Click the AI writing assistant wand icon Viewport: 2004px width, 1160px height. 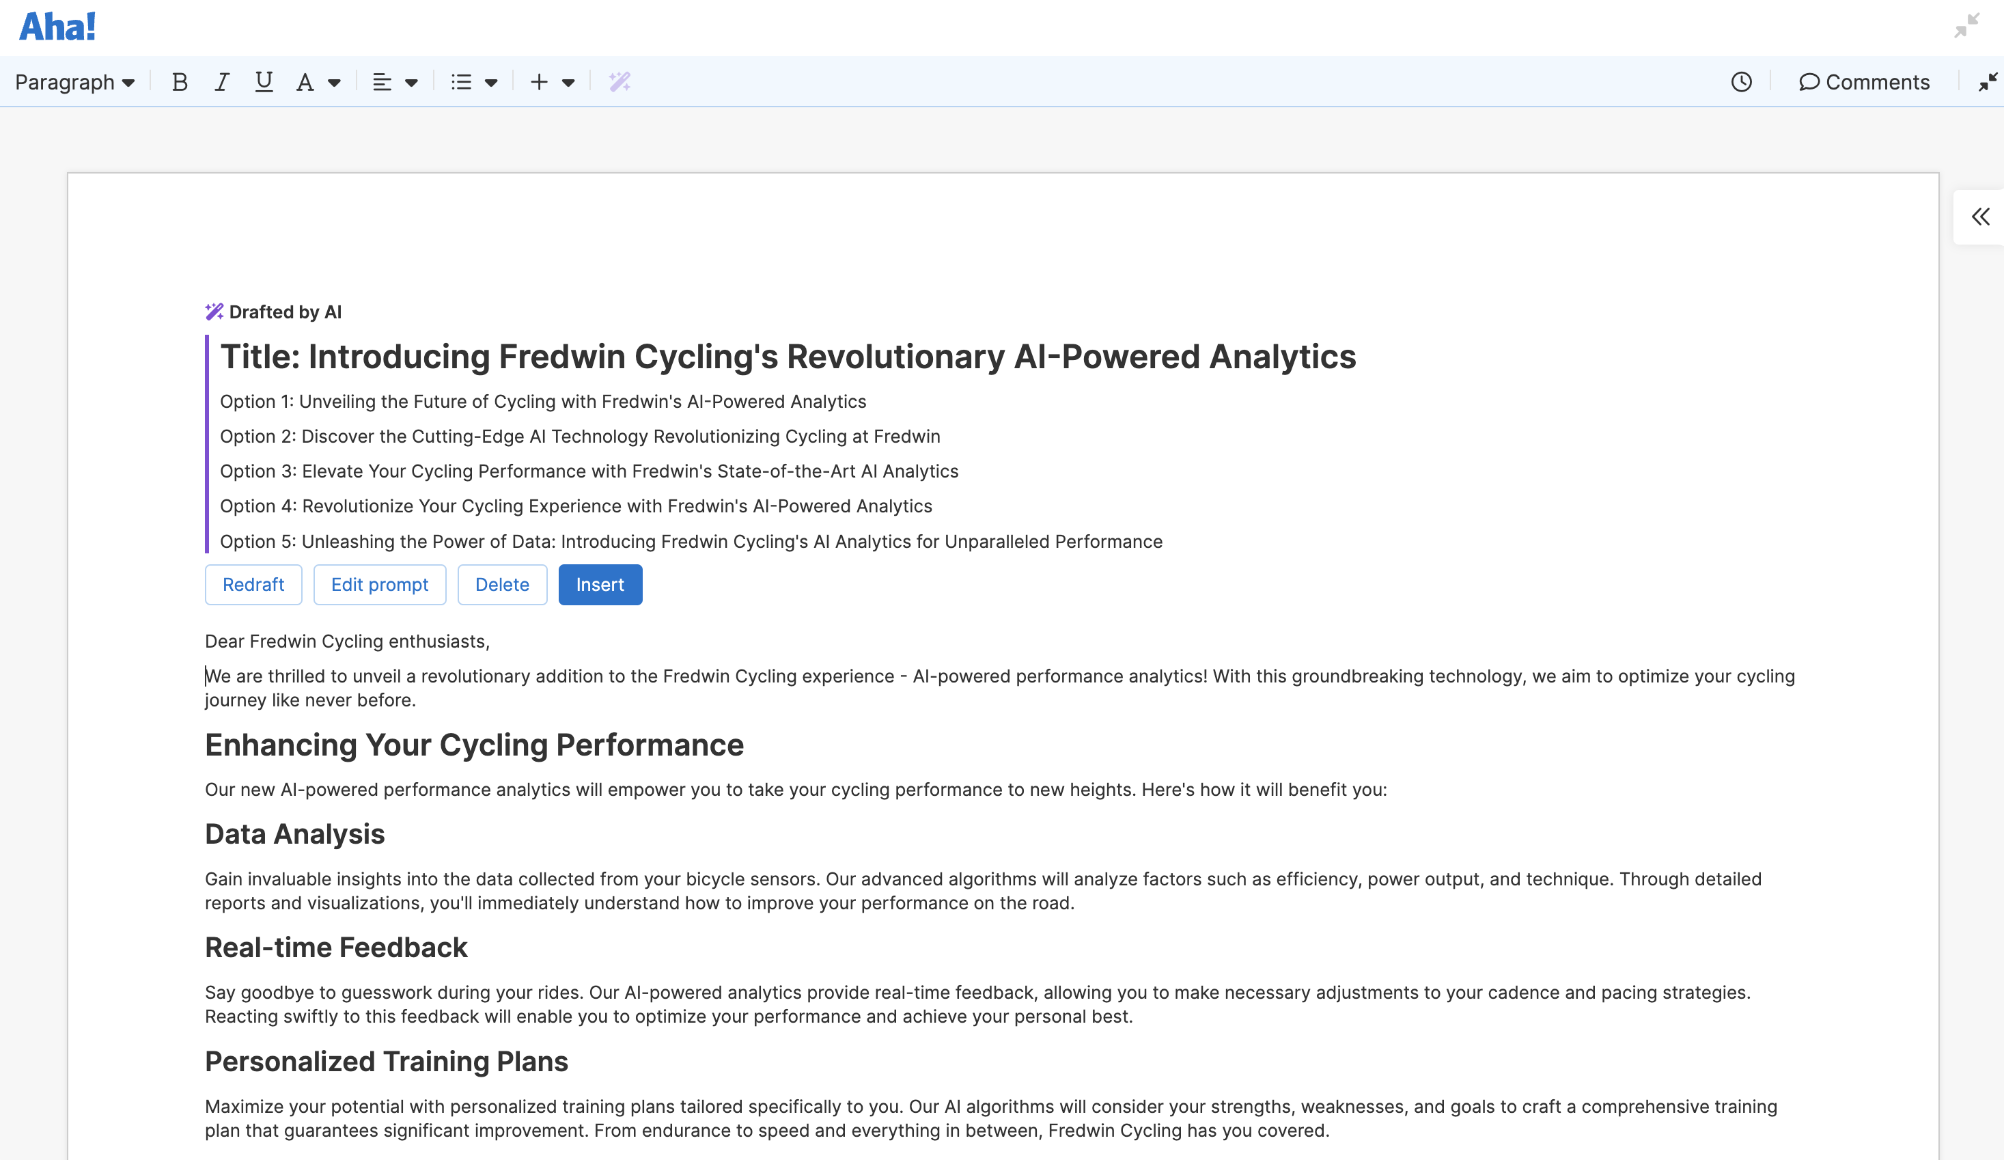(620, 81)
